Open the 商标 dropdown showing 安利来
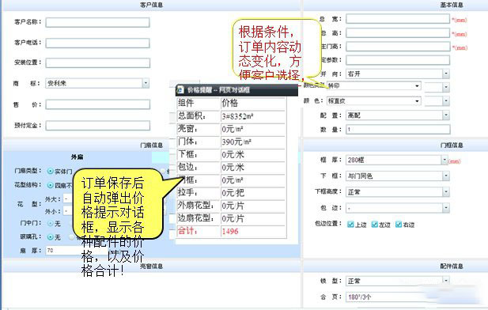 (97, 83)
